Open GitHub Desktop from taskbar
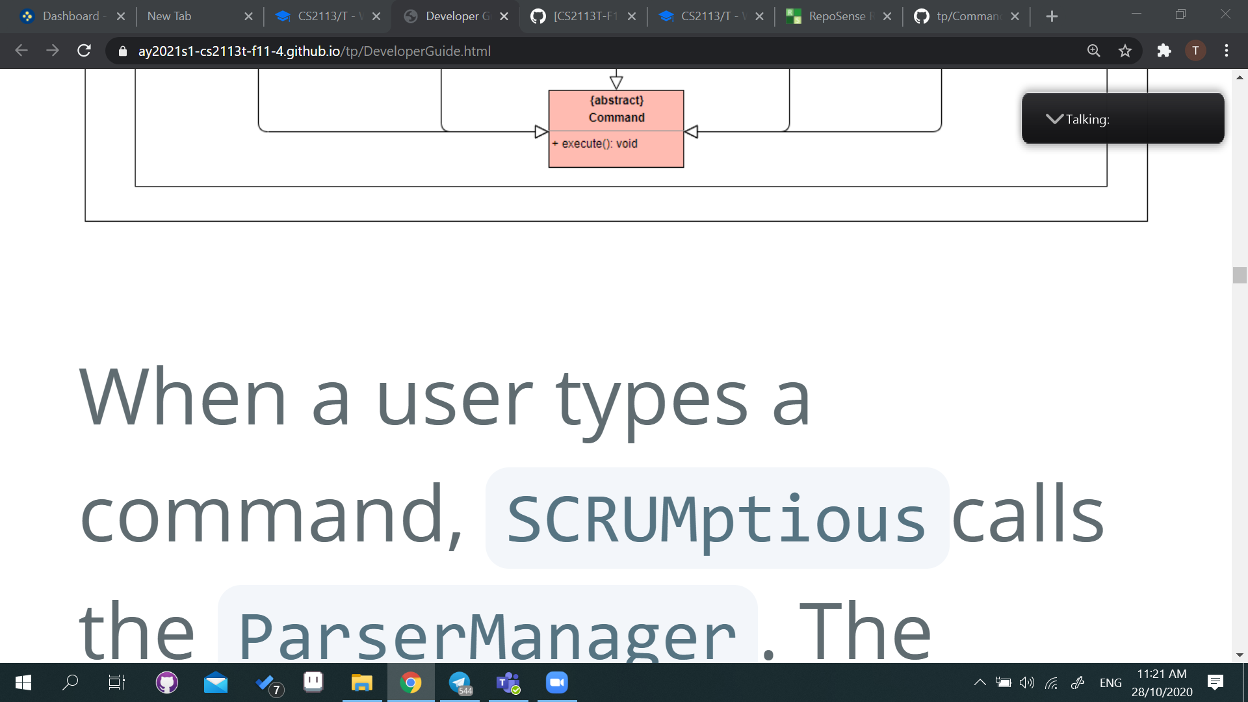 (167, 682)
